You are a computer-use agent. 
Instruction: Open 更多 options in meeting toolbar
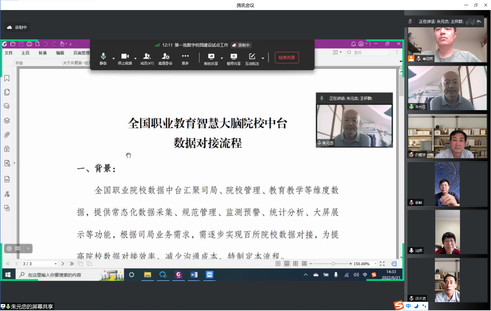click(185, 58)
